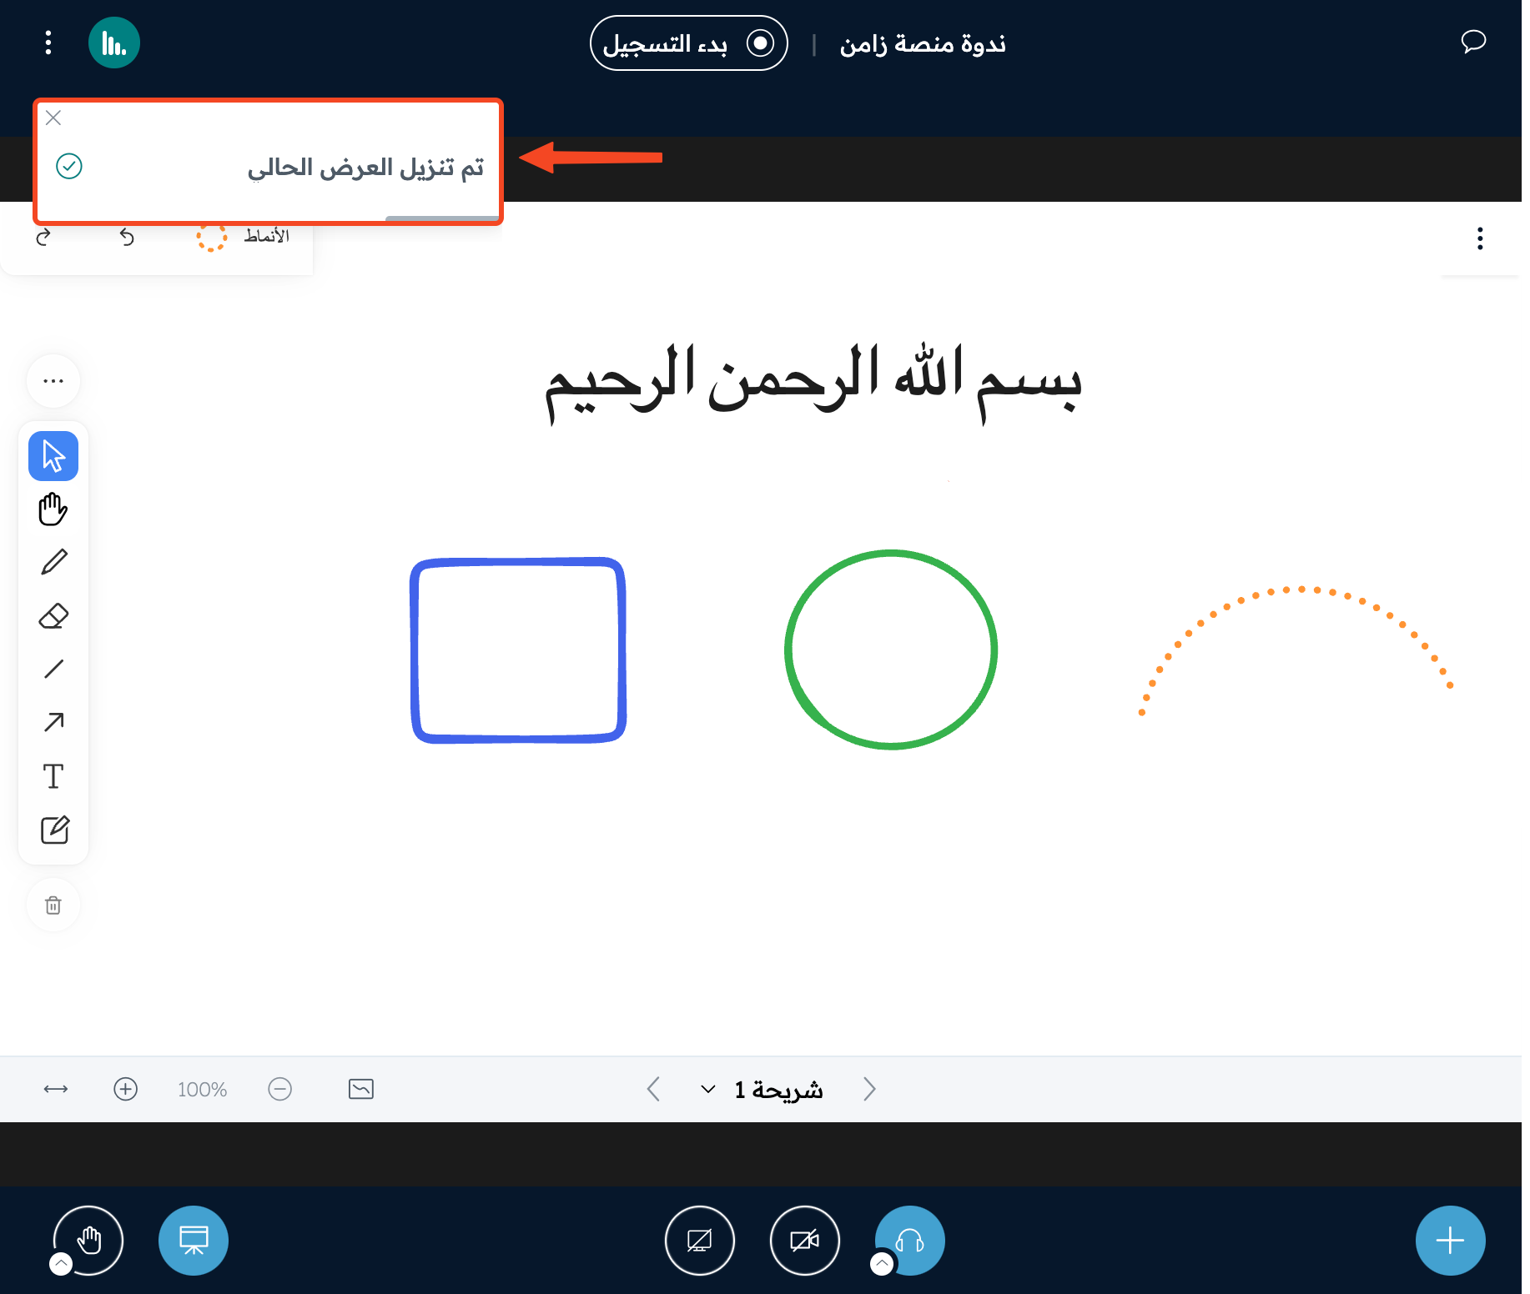
Task: Click the undo arrow in the whiteboard toolbar
Action: [x=127, y=237]
